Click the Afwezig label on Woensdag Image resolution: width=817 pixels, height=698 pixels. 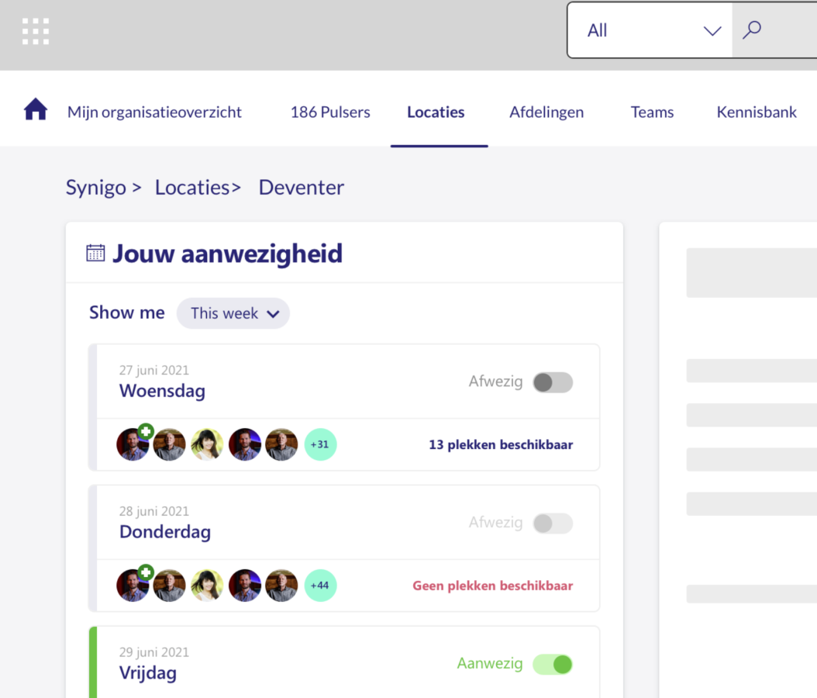pos(495,381)
